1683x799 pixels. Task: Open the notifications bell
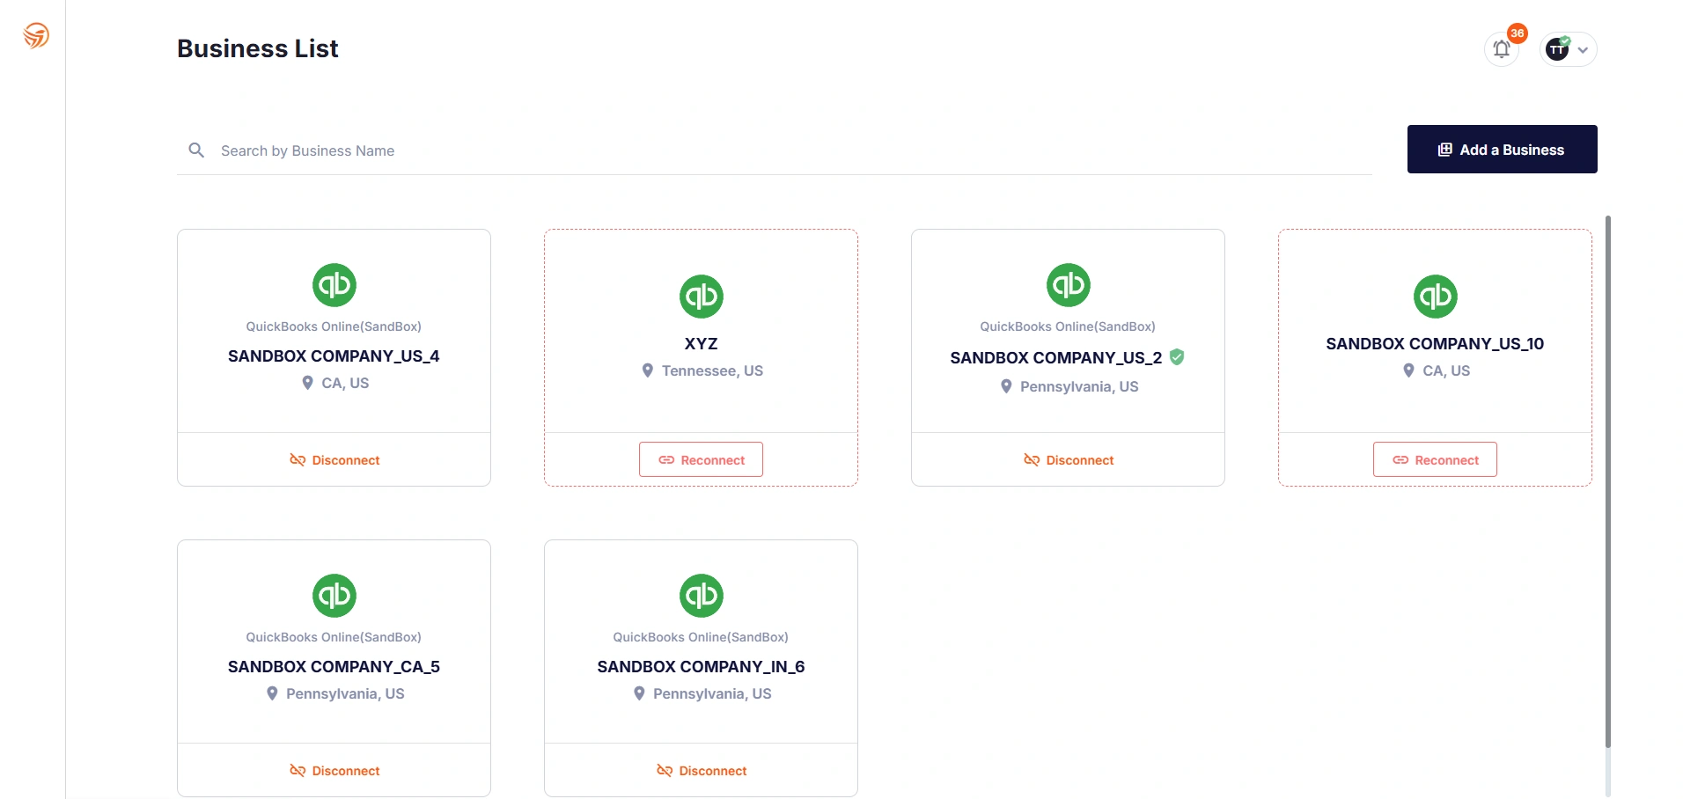pyautogui.click(x=1502, y=49)
